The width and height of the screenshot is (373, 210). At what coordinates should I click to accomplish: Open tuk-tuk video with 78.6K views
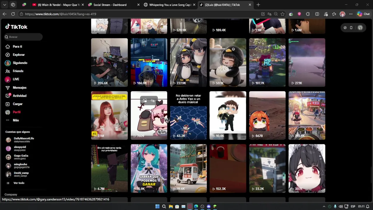188,168
